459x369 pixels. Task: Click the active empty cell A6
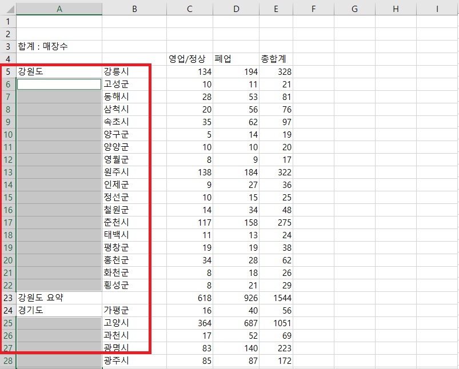pyautogui.click(x=59, y=85)
